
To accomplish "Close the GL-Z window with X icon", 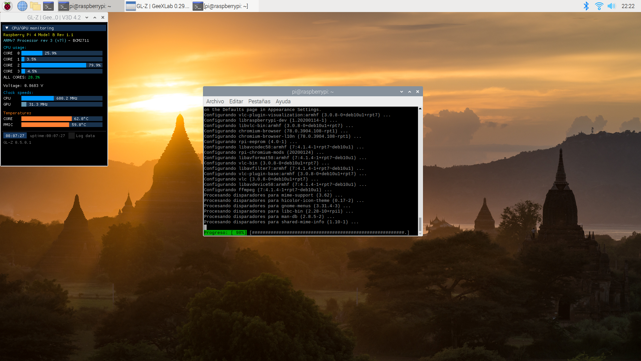I will (103, 17).
